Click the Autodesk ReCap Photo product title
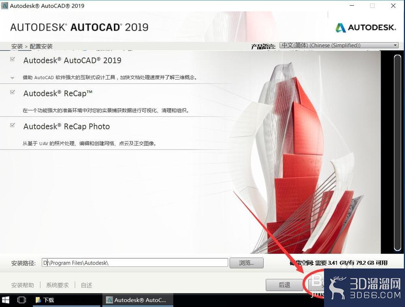The width and height of the screenshot is (405, 307). tap(67, 127)
